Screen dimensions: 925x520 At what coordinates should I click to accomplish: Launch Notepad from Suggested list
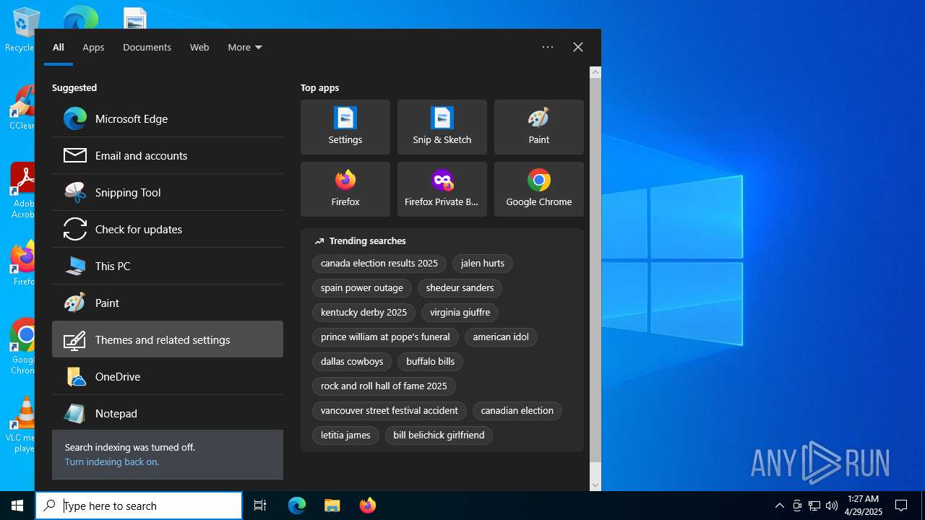[168, 413]
